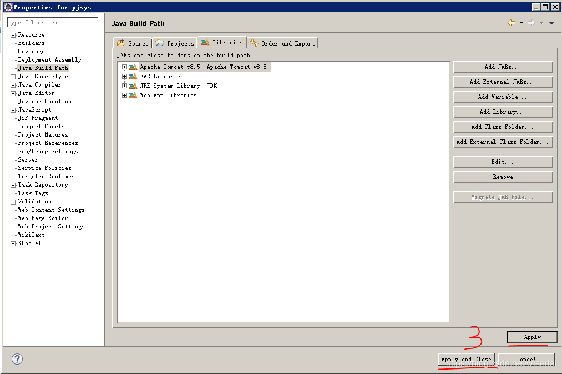
Task: Open the Web Project Settings page
Action: [51, 227]
